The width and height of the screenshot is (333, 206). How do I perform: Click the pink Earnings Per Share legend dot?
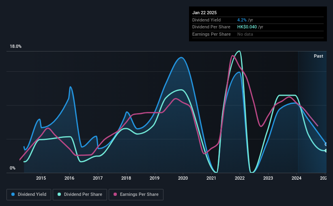115,194
